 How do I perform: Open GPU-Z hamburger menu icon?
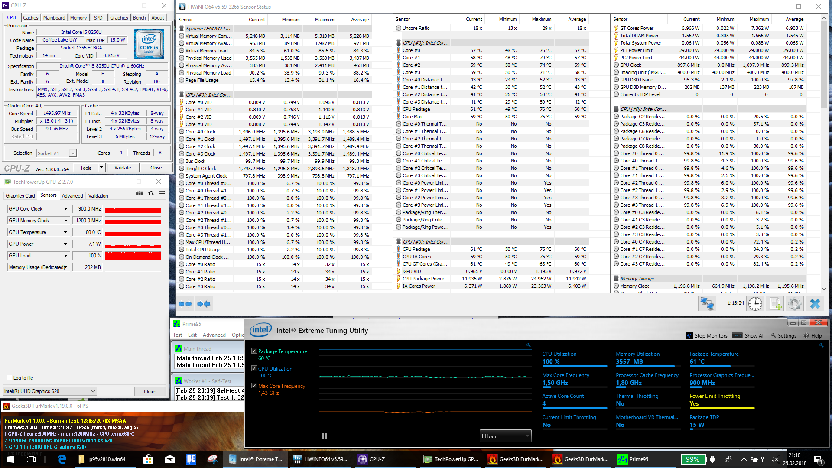[162, 193]
